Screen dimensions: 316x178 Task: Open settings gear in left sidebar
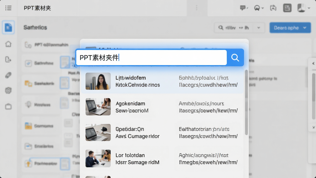(8, 91)
